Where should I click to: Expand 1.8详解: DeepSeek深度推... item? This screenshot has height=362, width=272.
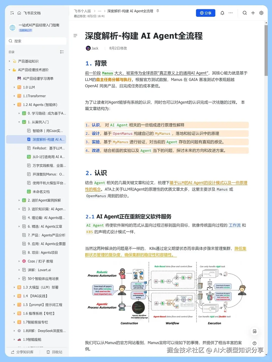pyautogui.click(x=14, y=331)
